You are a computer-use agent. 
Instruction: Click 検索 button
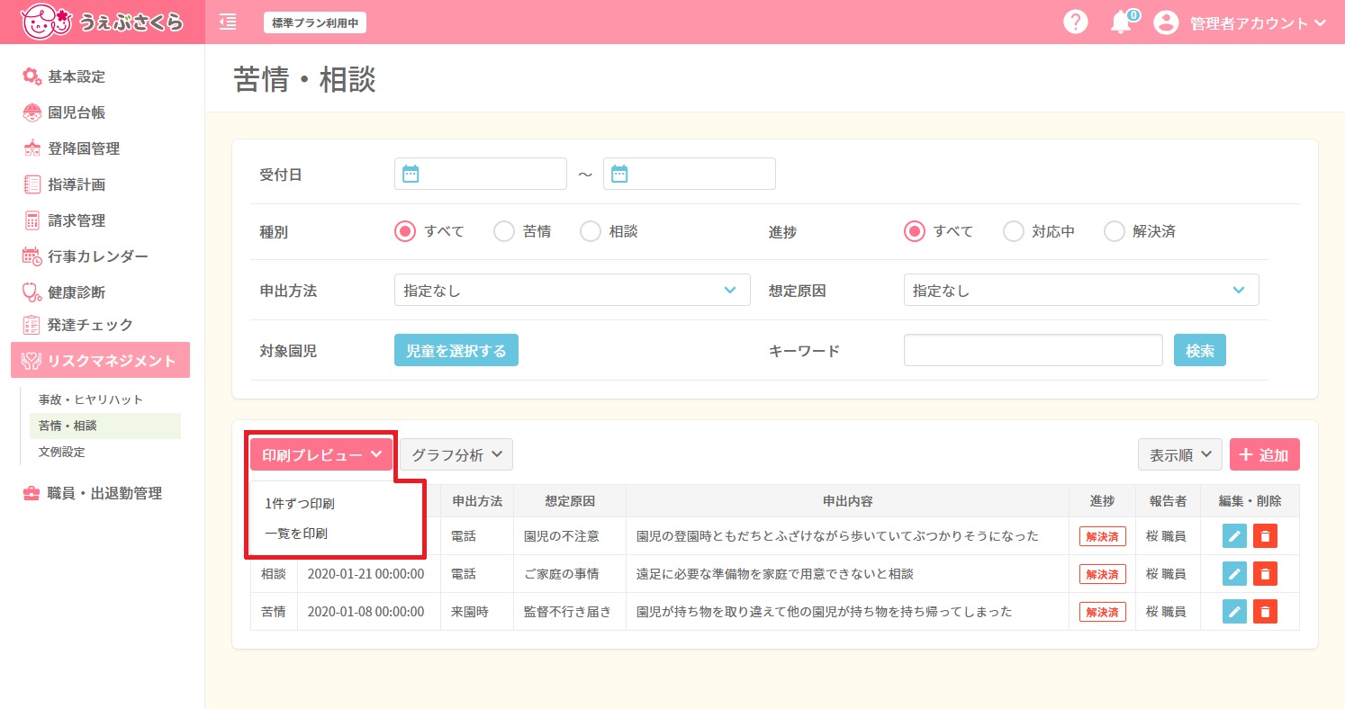coord(1200,350)
